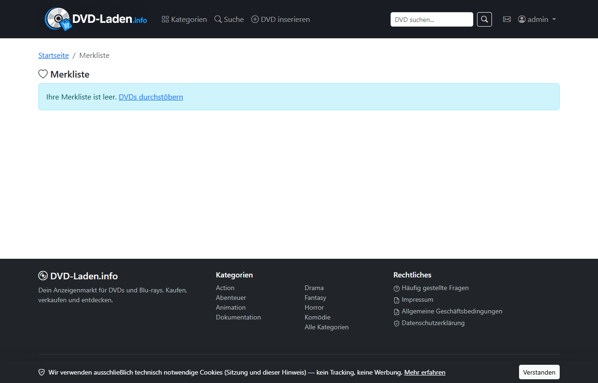Click shield icon beside Datenschutzerklärung

coord(397,324)
